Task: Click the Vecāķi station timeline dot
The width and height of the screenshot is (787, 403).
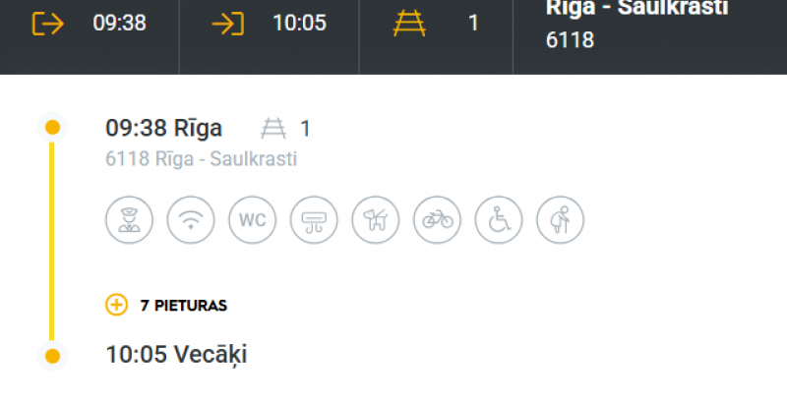Action: pos(52,356)
